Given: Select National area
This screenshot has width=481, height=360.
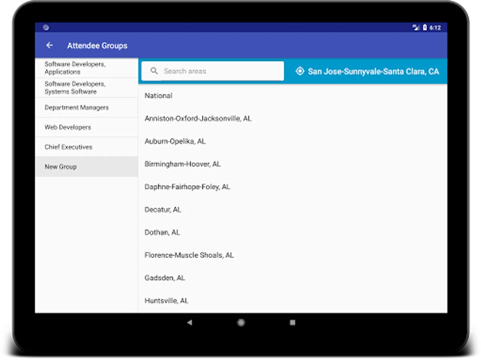Looking at the screenshot, I should pos(293,96).
